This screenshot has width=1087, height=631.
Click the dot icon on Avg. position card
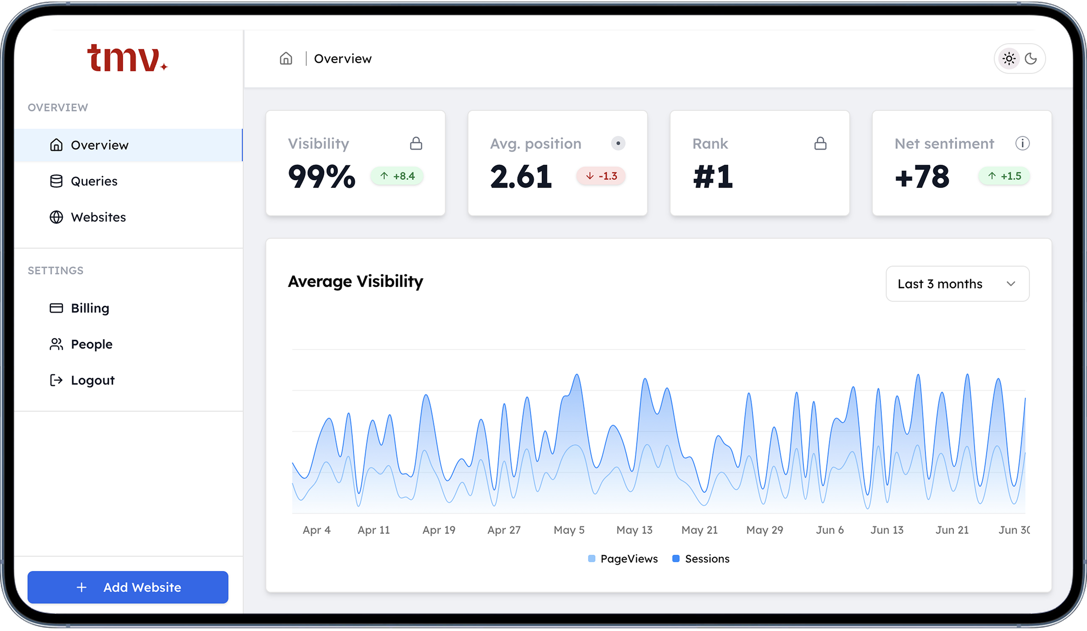618,143
